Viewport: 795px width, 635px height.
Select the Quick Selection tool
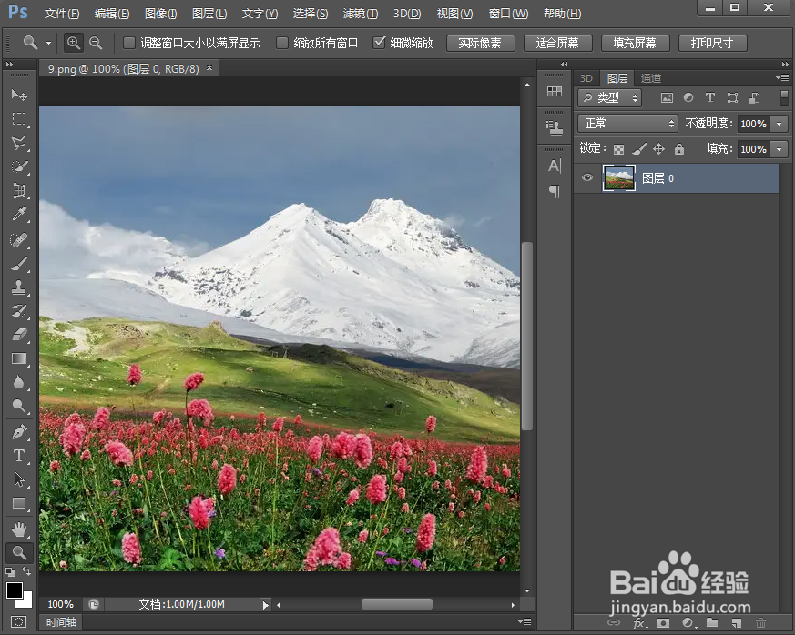click(19, 166)
